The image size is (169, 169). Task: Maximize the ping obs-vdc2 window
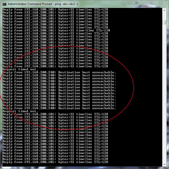click(x=152, y=2)
